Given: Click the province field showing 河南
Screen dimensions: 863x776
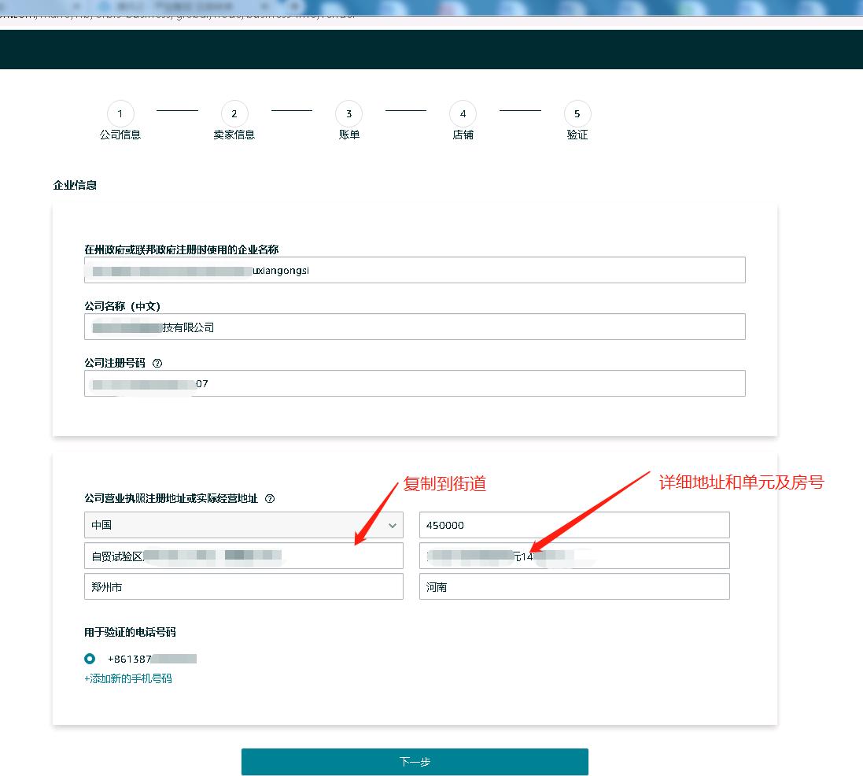Looking at the screenshot, I should point(573,586).
